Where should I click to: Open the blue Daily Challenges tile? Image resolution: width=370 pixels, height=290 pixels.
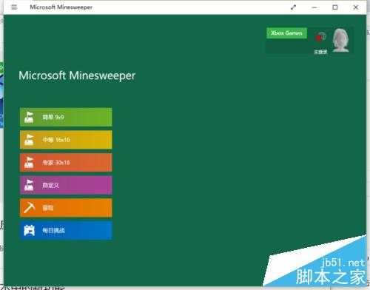tap(66, 231)
